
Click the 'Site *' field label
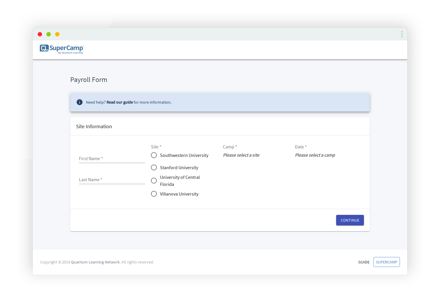pyautogui.click(x=156, y=147)
